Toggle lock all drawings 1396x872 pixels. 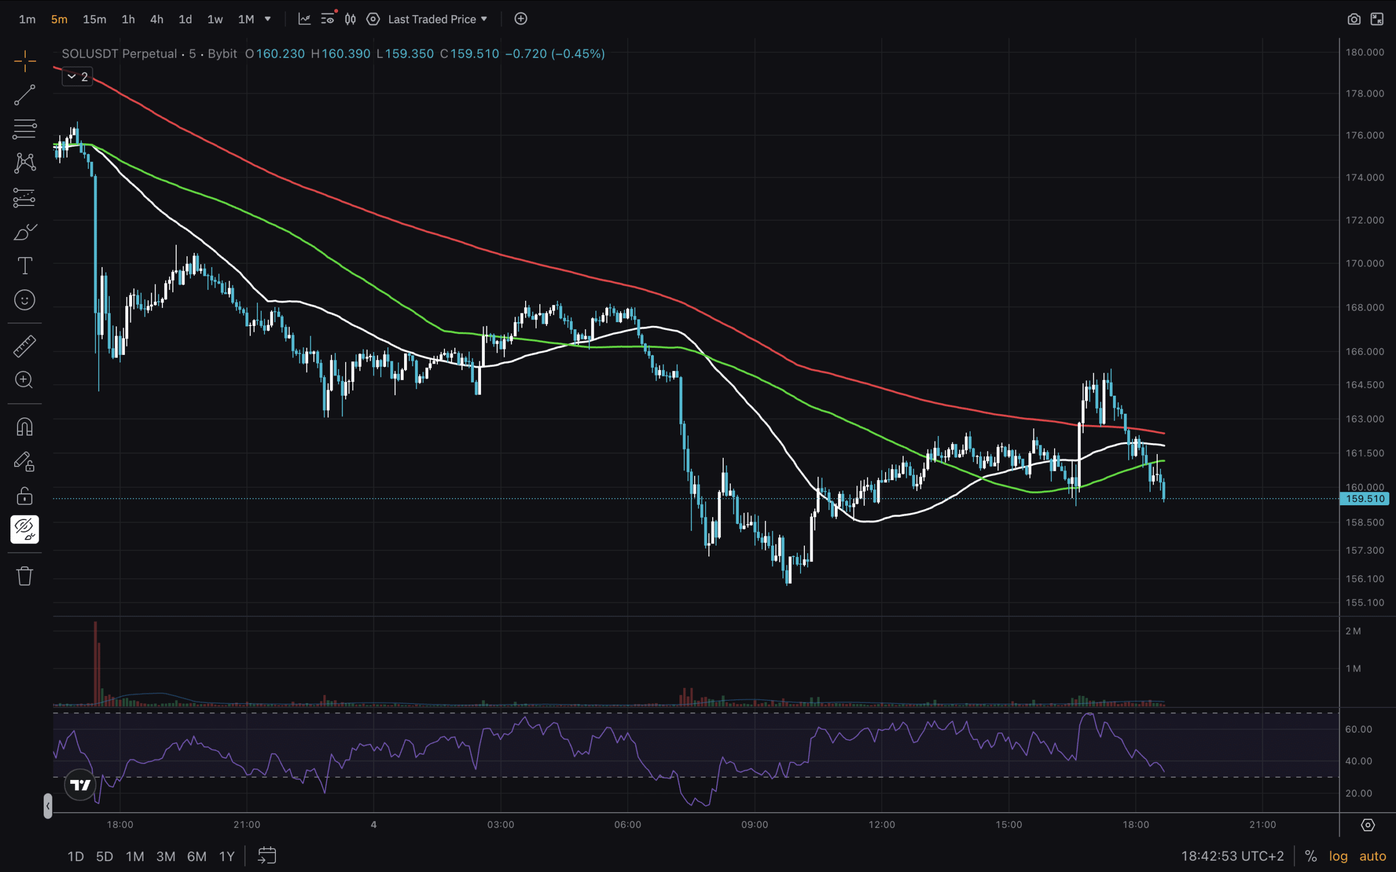(x=24, y=496)
